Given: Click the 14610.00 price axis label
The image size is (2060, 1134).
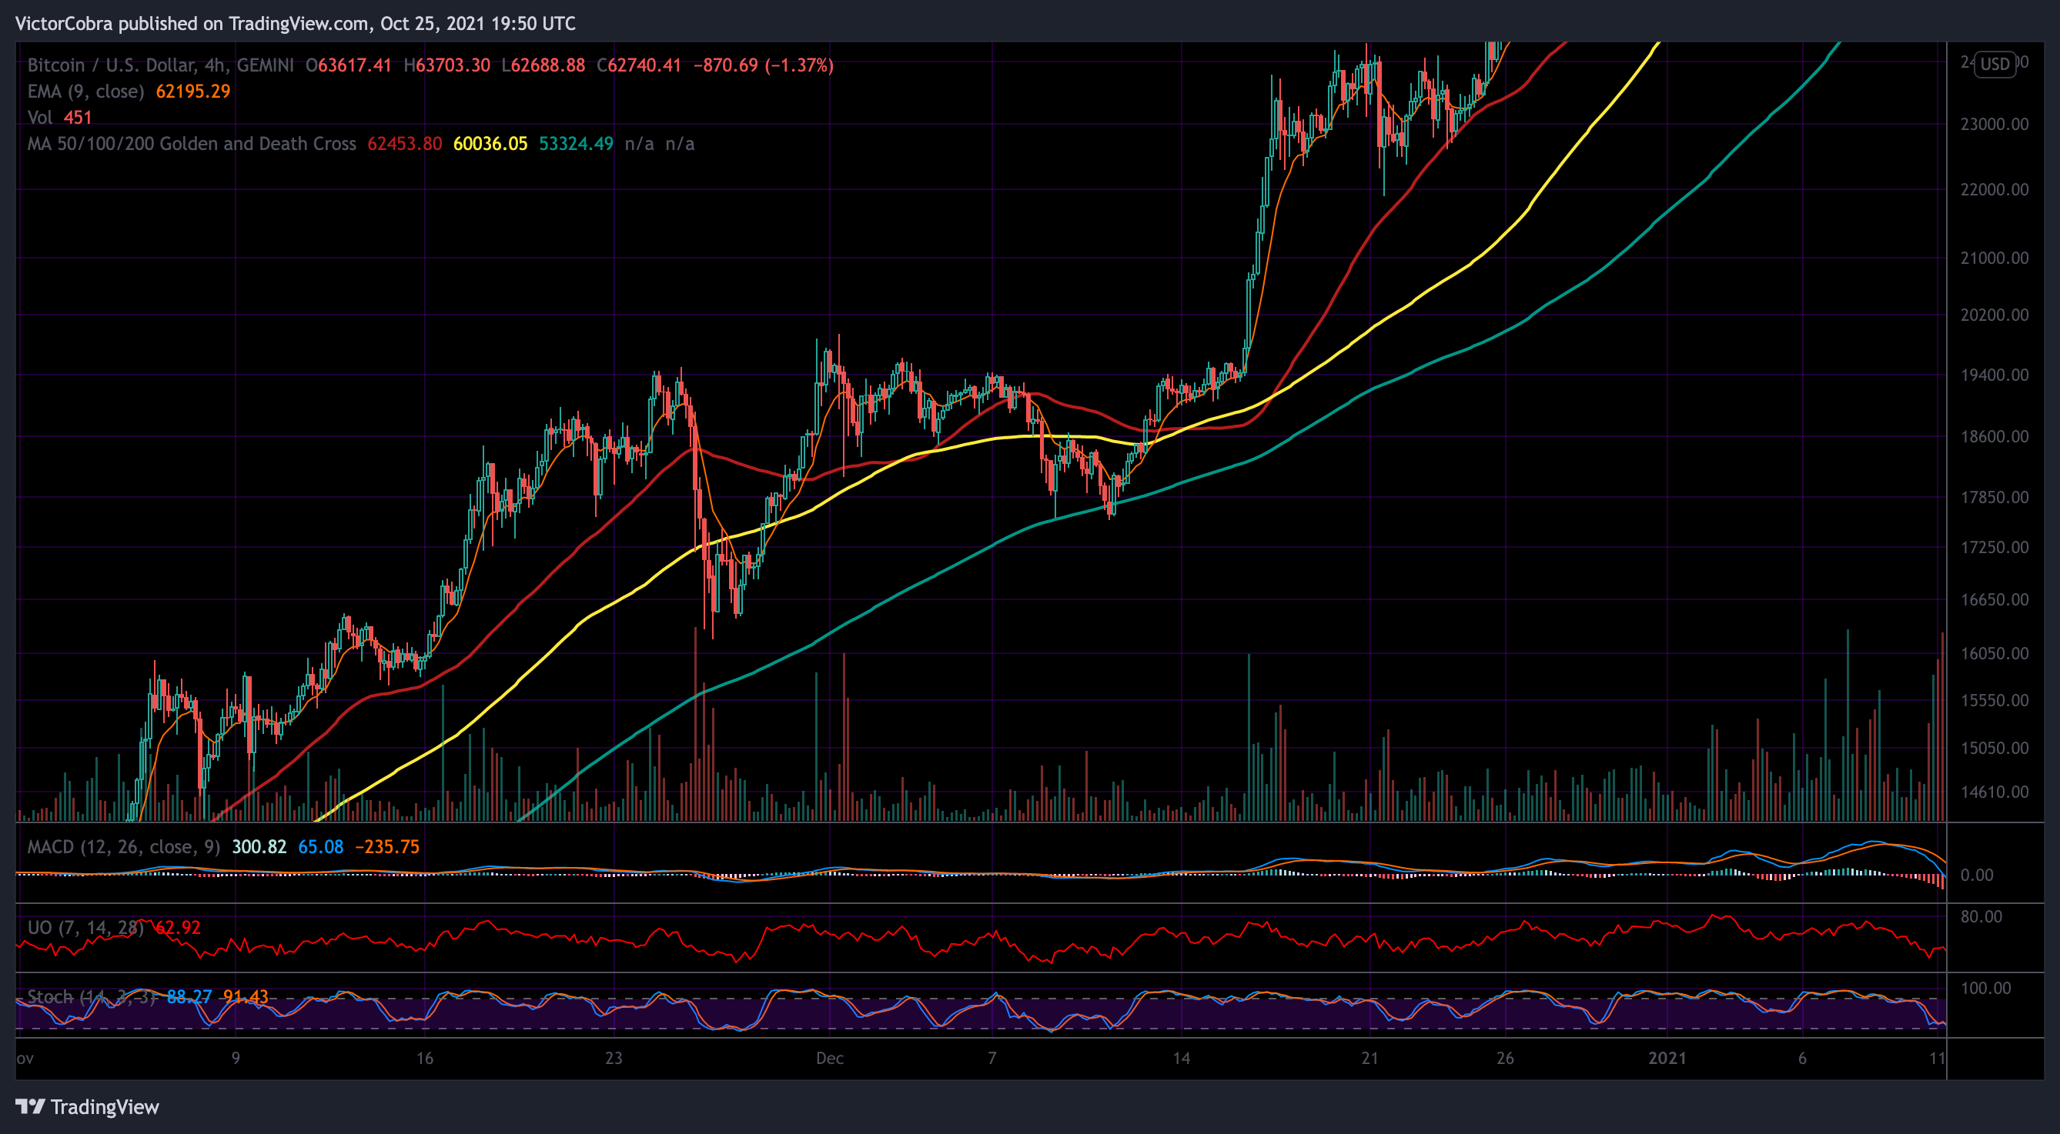Looking at the screenshot, I should [1994, 792].
